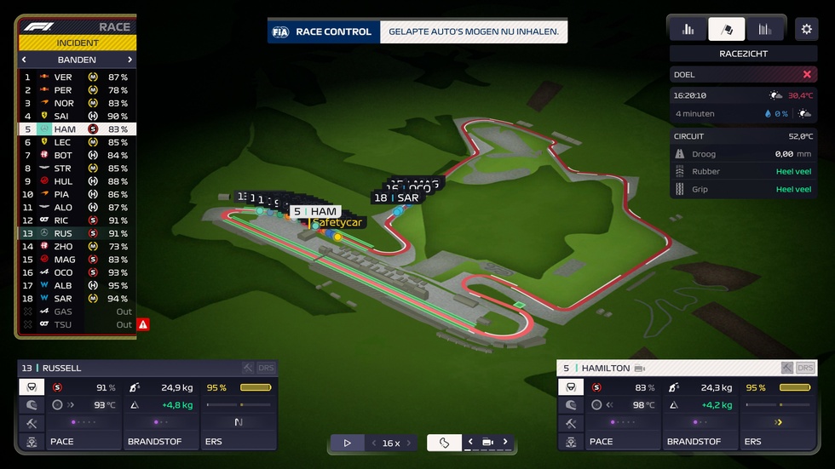Screen dimensions: 835x469
Task: Open Russell's pit crew tab icon
Action: pos(32,442)
